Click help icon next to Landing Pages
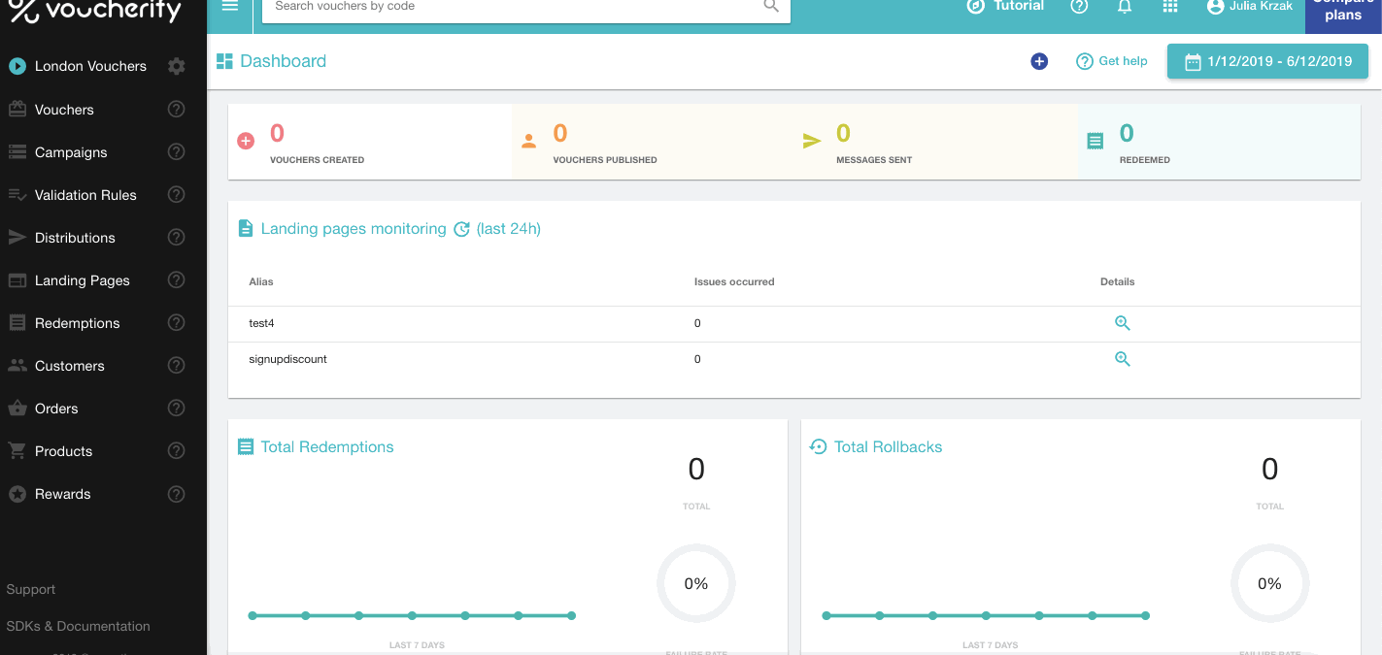 coord(176,279)
